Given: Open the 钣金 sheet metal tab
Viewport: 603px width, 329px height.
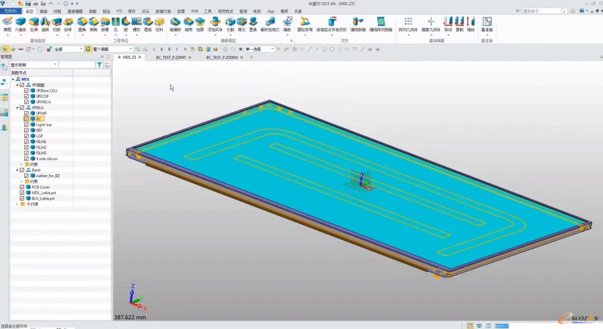Looking at the screenshot, I should tap(106, 11).
